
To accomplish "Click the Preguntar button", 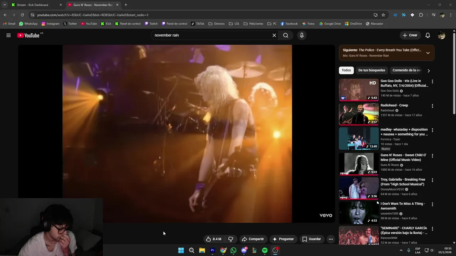I will [x=283, y=239].
